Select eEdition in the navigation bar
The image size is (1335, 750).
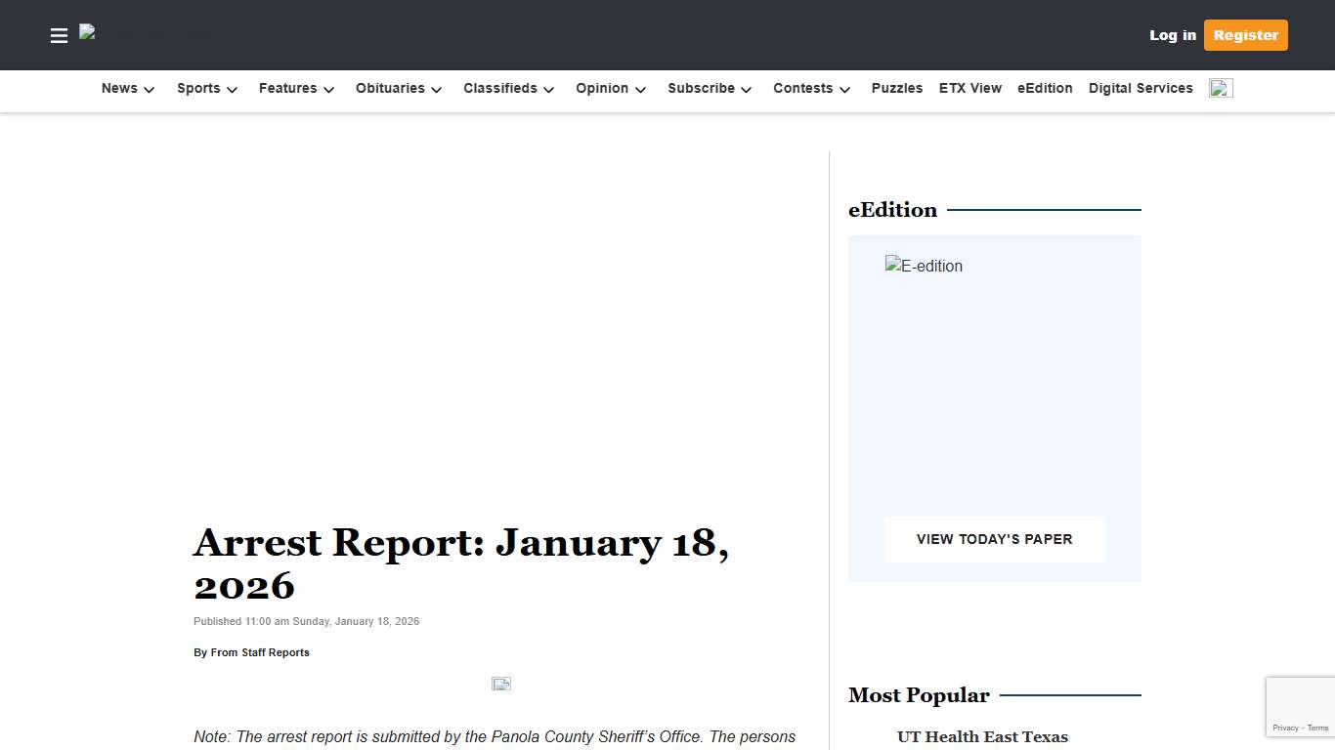(x=1045, y=89)
